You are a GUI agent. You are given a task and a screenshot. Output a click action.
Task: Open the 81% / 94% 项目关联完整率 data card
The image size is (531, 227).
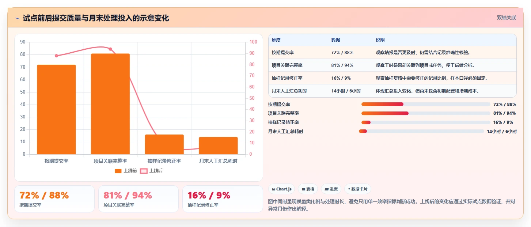[139, 199]
